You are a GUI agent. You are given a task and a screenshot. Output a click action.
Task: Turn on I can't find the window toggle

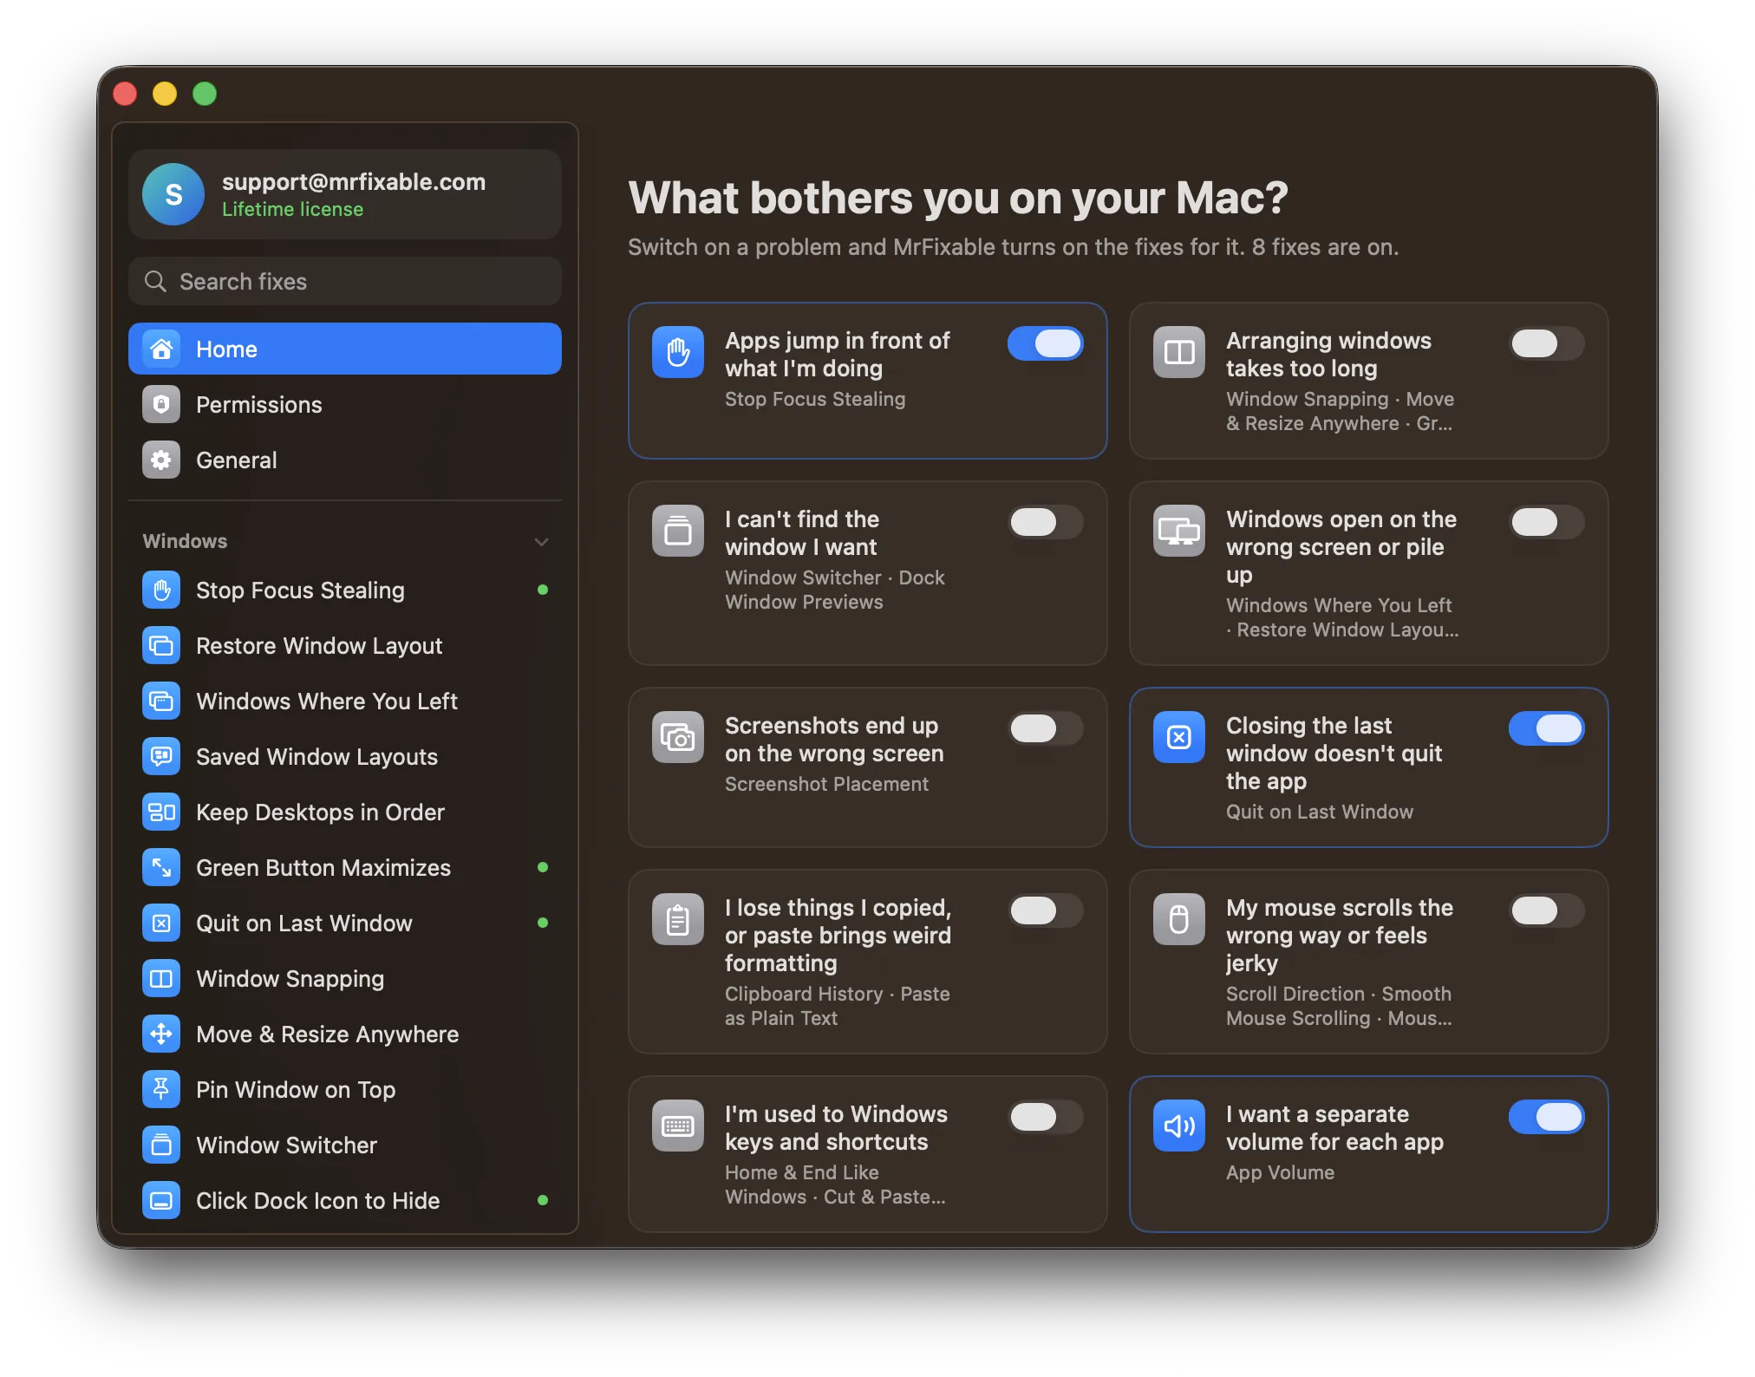pos(1046,522)
